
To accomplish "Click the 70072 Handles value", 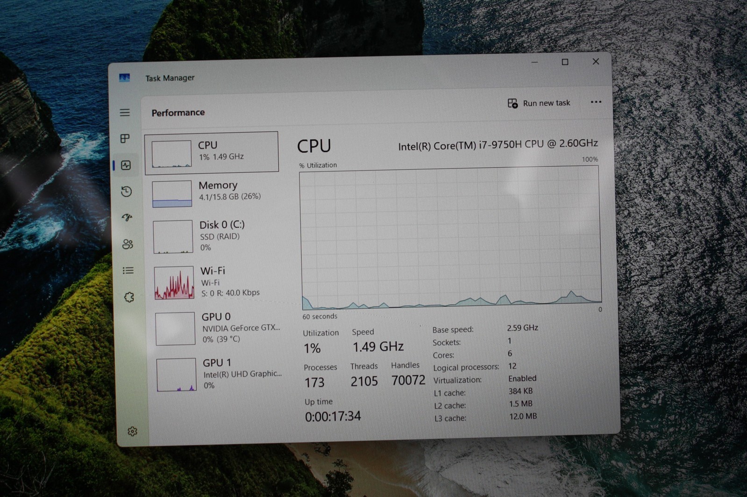I will tap(408, 380).
